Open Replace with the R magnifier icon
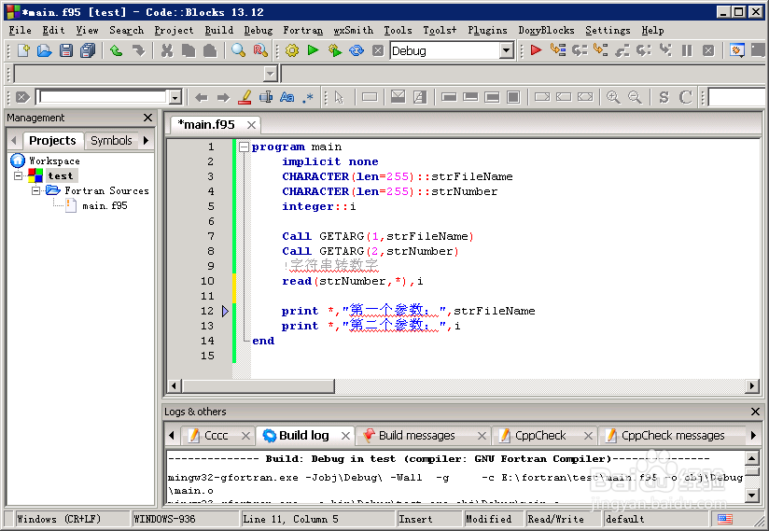This screenshot has height=531, width=769. click(x=260, y=50)
